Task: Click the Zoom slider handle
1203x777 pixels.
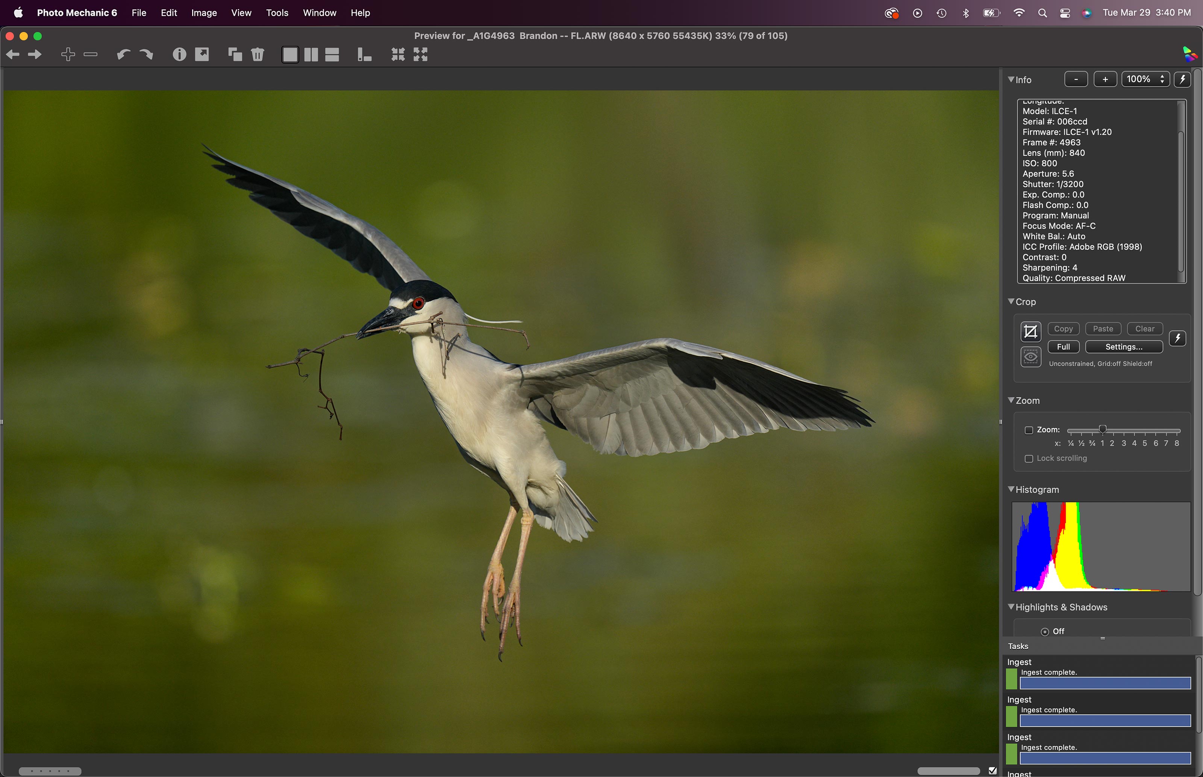Action: pyautogui.click(x=1103, y=429)
